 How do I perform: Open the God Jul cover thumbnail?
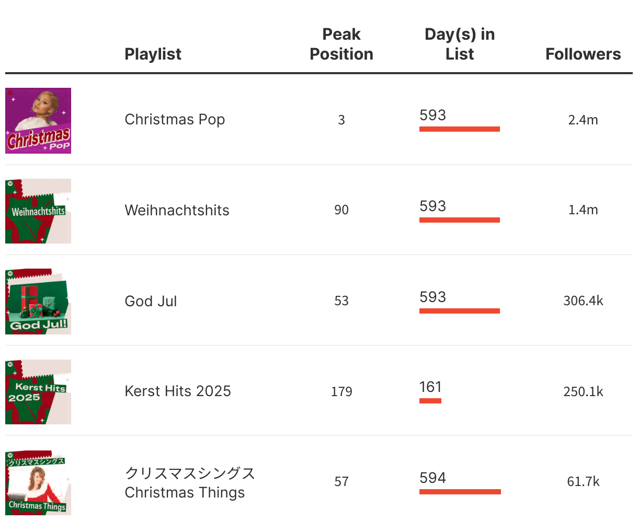pos(38,302)
